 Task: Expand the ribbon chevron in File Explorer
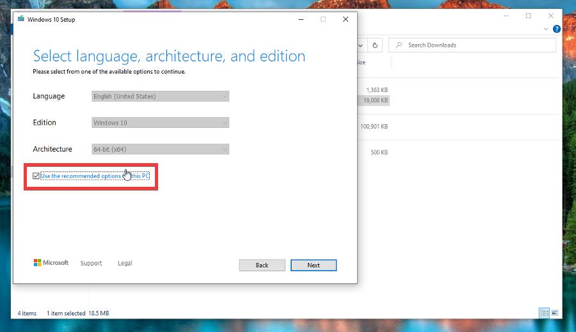point(546,29)
